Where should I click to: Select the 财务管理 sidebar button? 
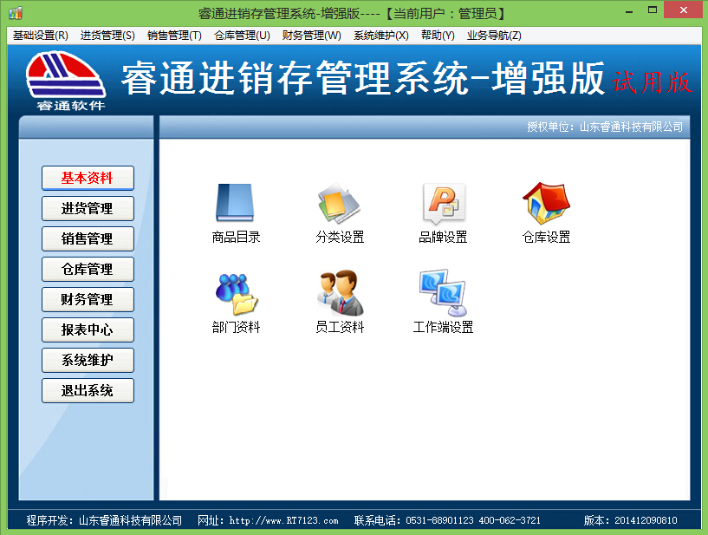(88, 299)
